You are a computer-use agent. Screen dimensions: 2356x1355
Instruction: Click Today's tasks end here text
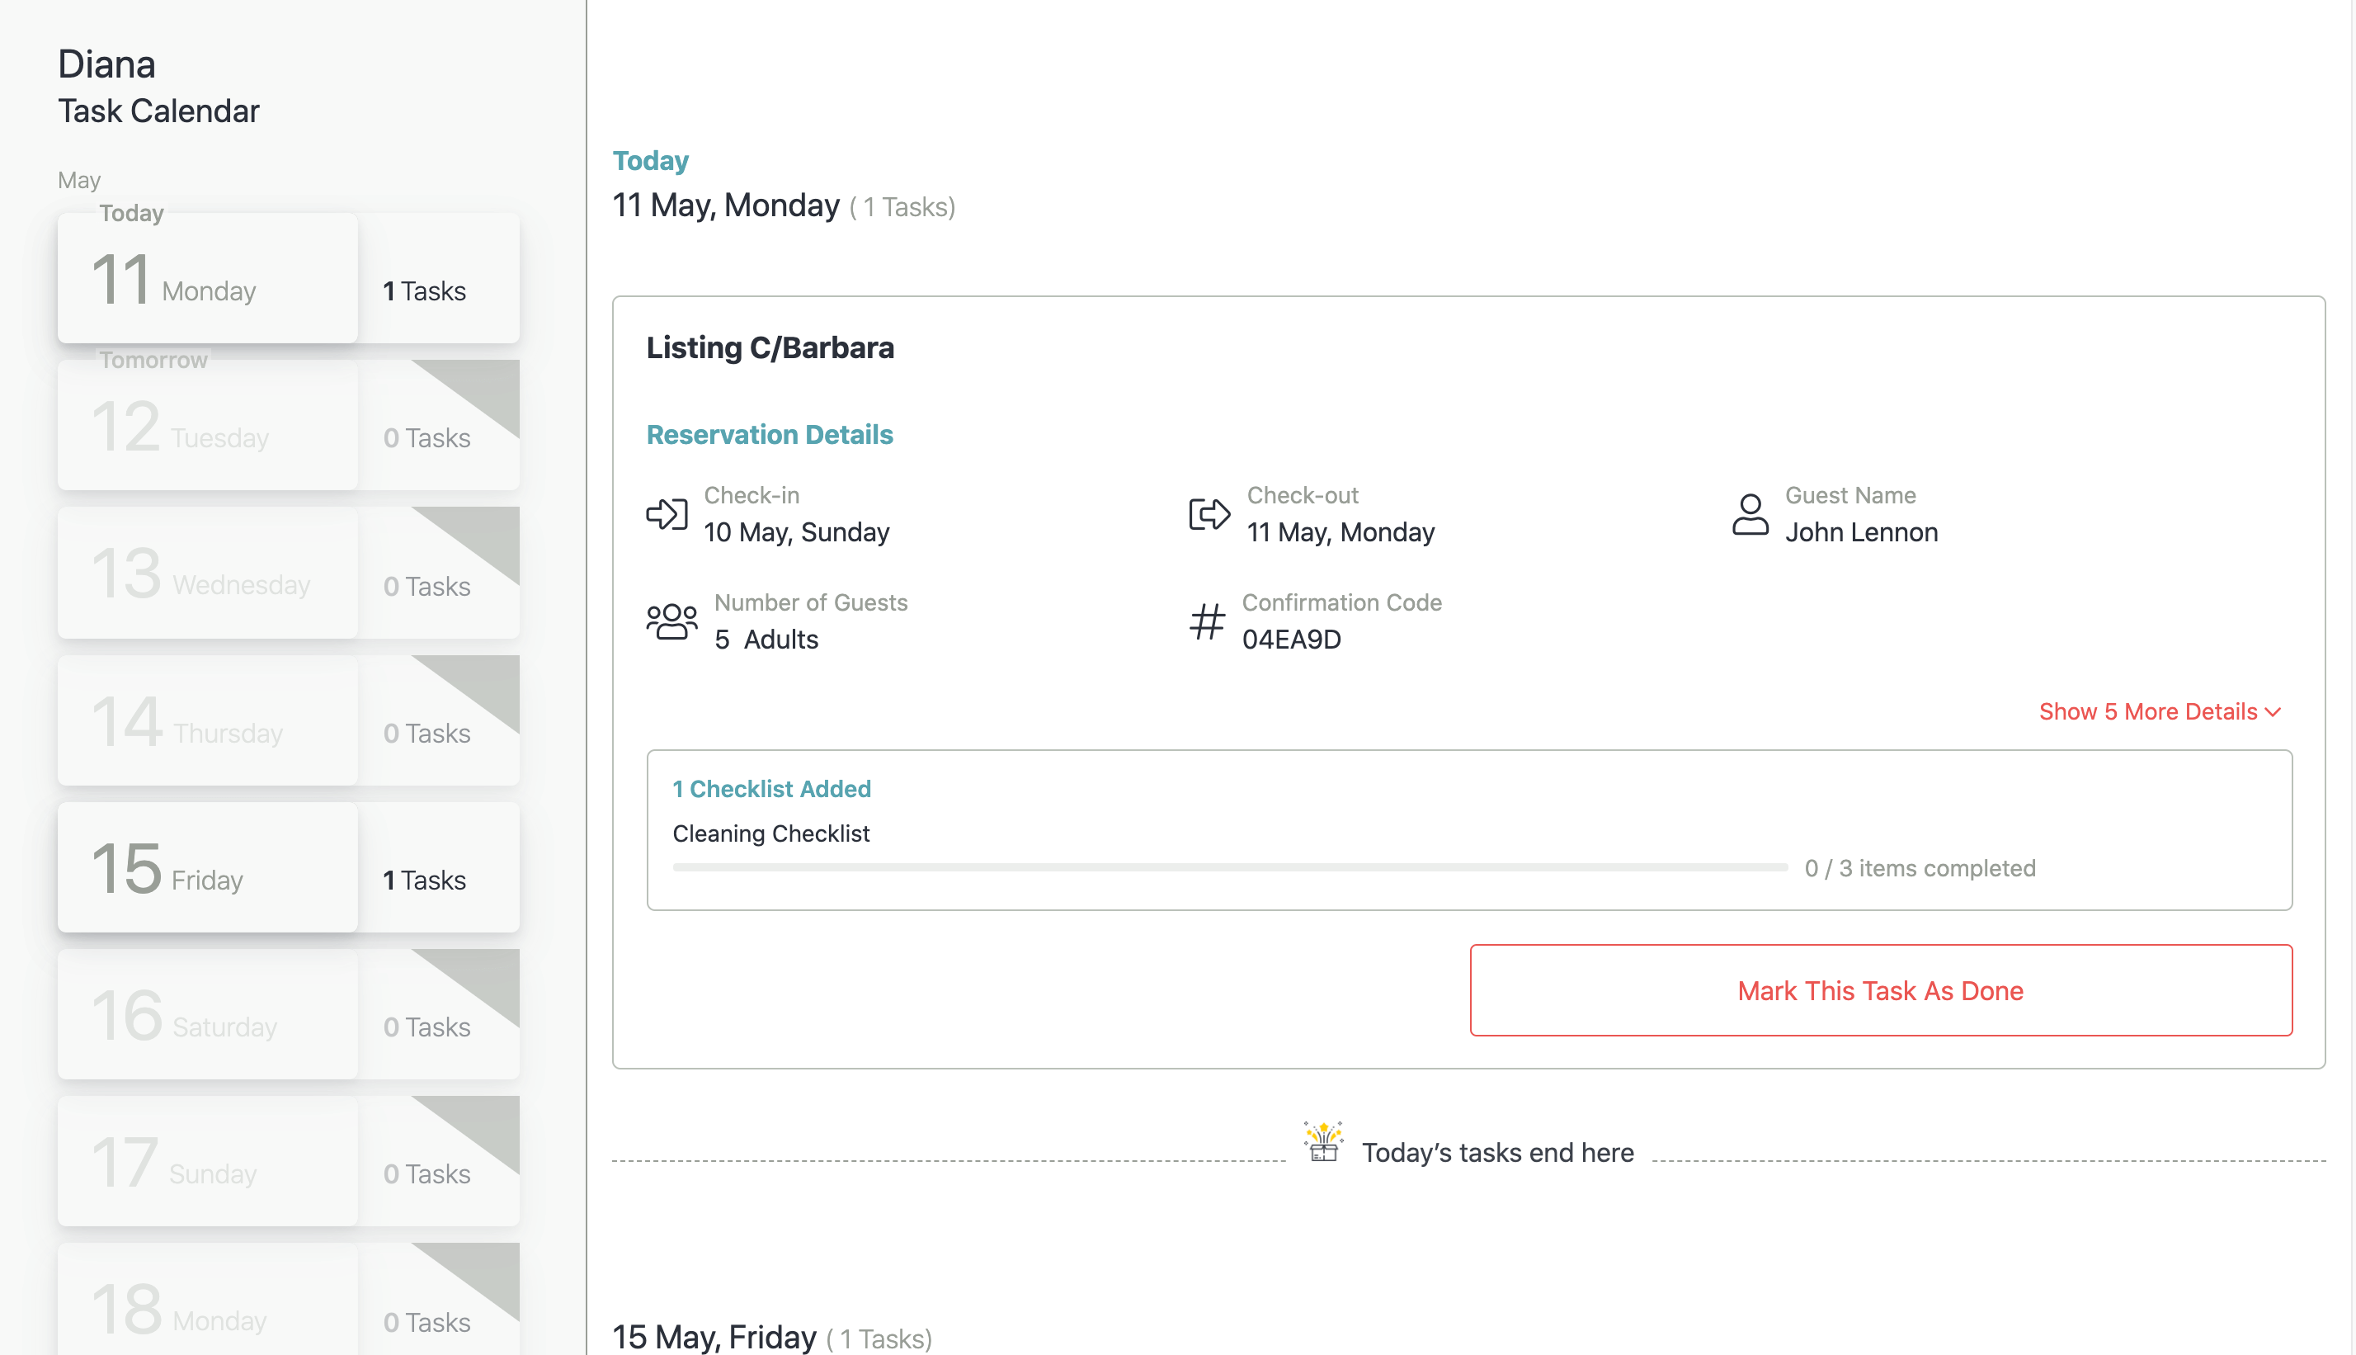pos(1497,1153)
